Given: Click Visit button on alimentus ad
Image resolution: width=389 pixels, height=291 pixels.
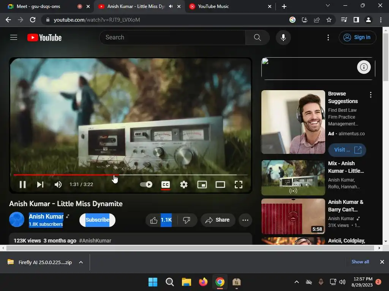Looking at the screenshot, I should tap(347, 150).
